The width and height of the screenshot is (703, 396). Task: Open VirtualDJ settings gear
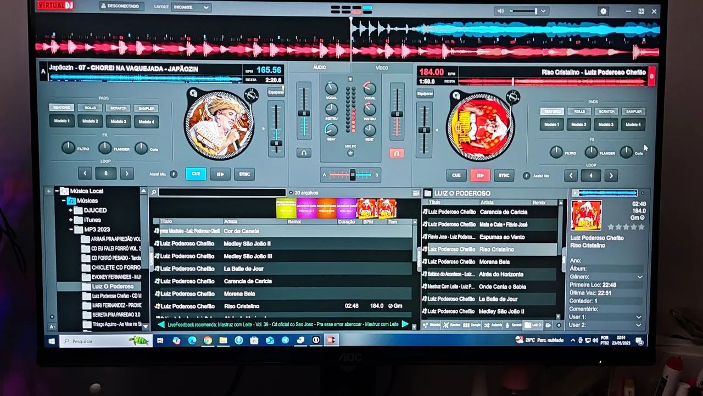coord(604,11)
